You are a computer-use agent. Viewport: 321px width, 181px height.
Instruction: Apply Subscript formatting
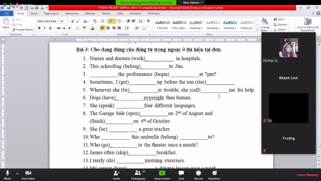pos(64,28)
